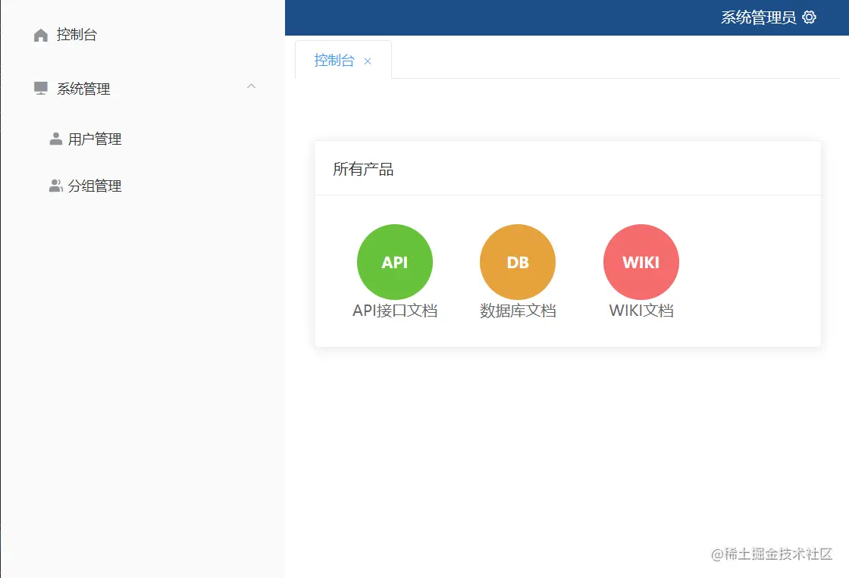
Task: Open the settings gear next to 系统管理员
Action: pyautogui.click(x=809, y=17)
